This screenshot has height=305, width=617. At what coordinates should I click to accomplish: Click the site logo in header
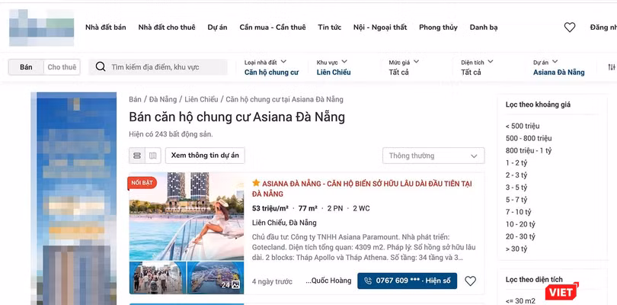42,27
